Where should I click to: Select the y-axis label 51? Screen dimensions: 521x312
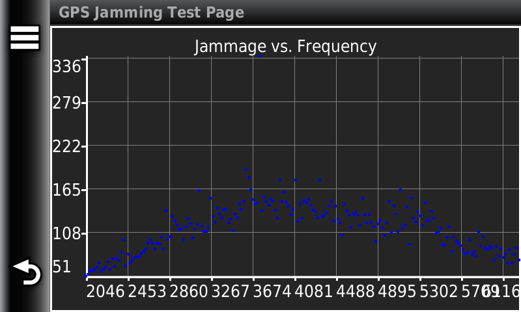[62, 266]
